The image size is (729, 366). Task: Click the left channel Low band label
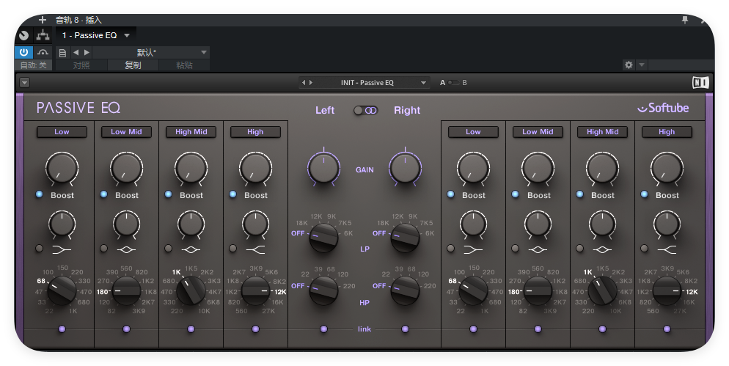(x=62, y=132)
